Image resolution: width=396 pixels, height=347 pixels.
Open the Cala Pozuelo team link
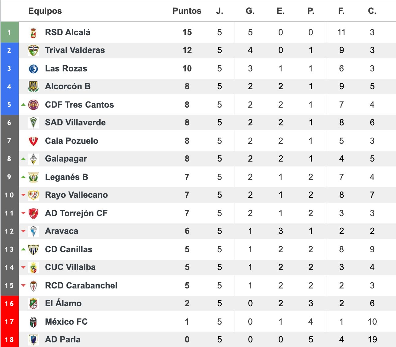(x=72, y=141)
